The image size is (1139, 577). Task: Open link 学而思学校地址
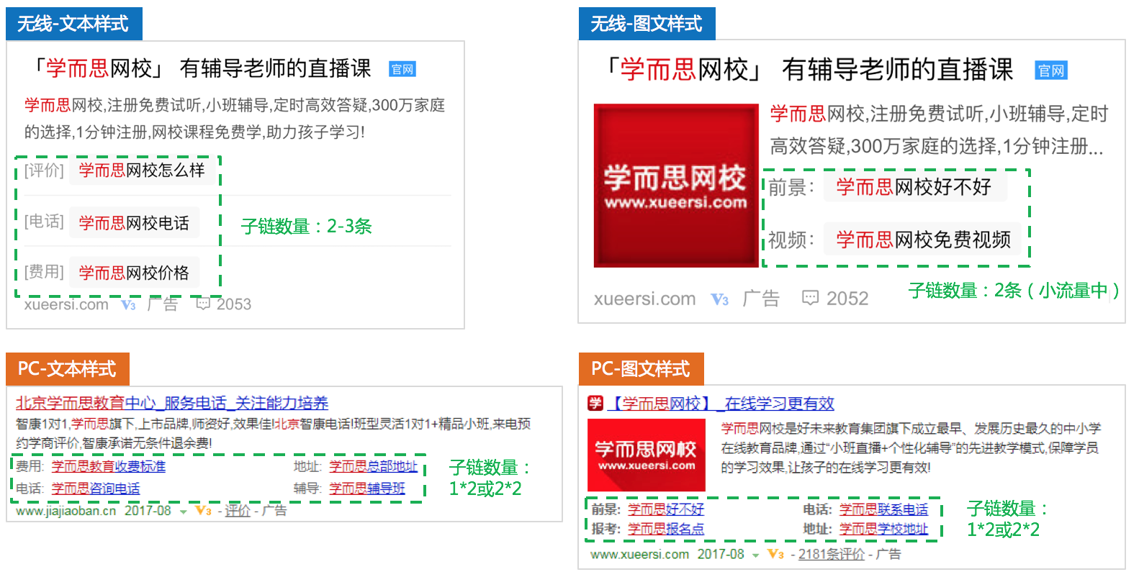(x=883, y=529)
